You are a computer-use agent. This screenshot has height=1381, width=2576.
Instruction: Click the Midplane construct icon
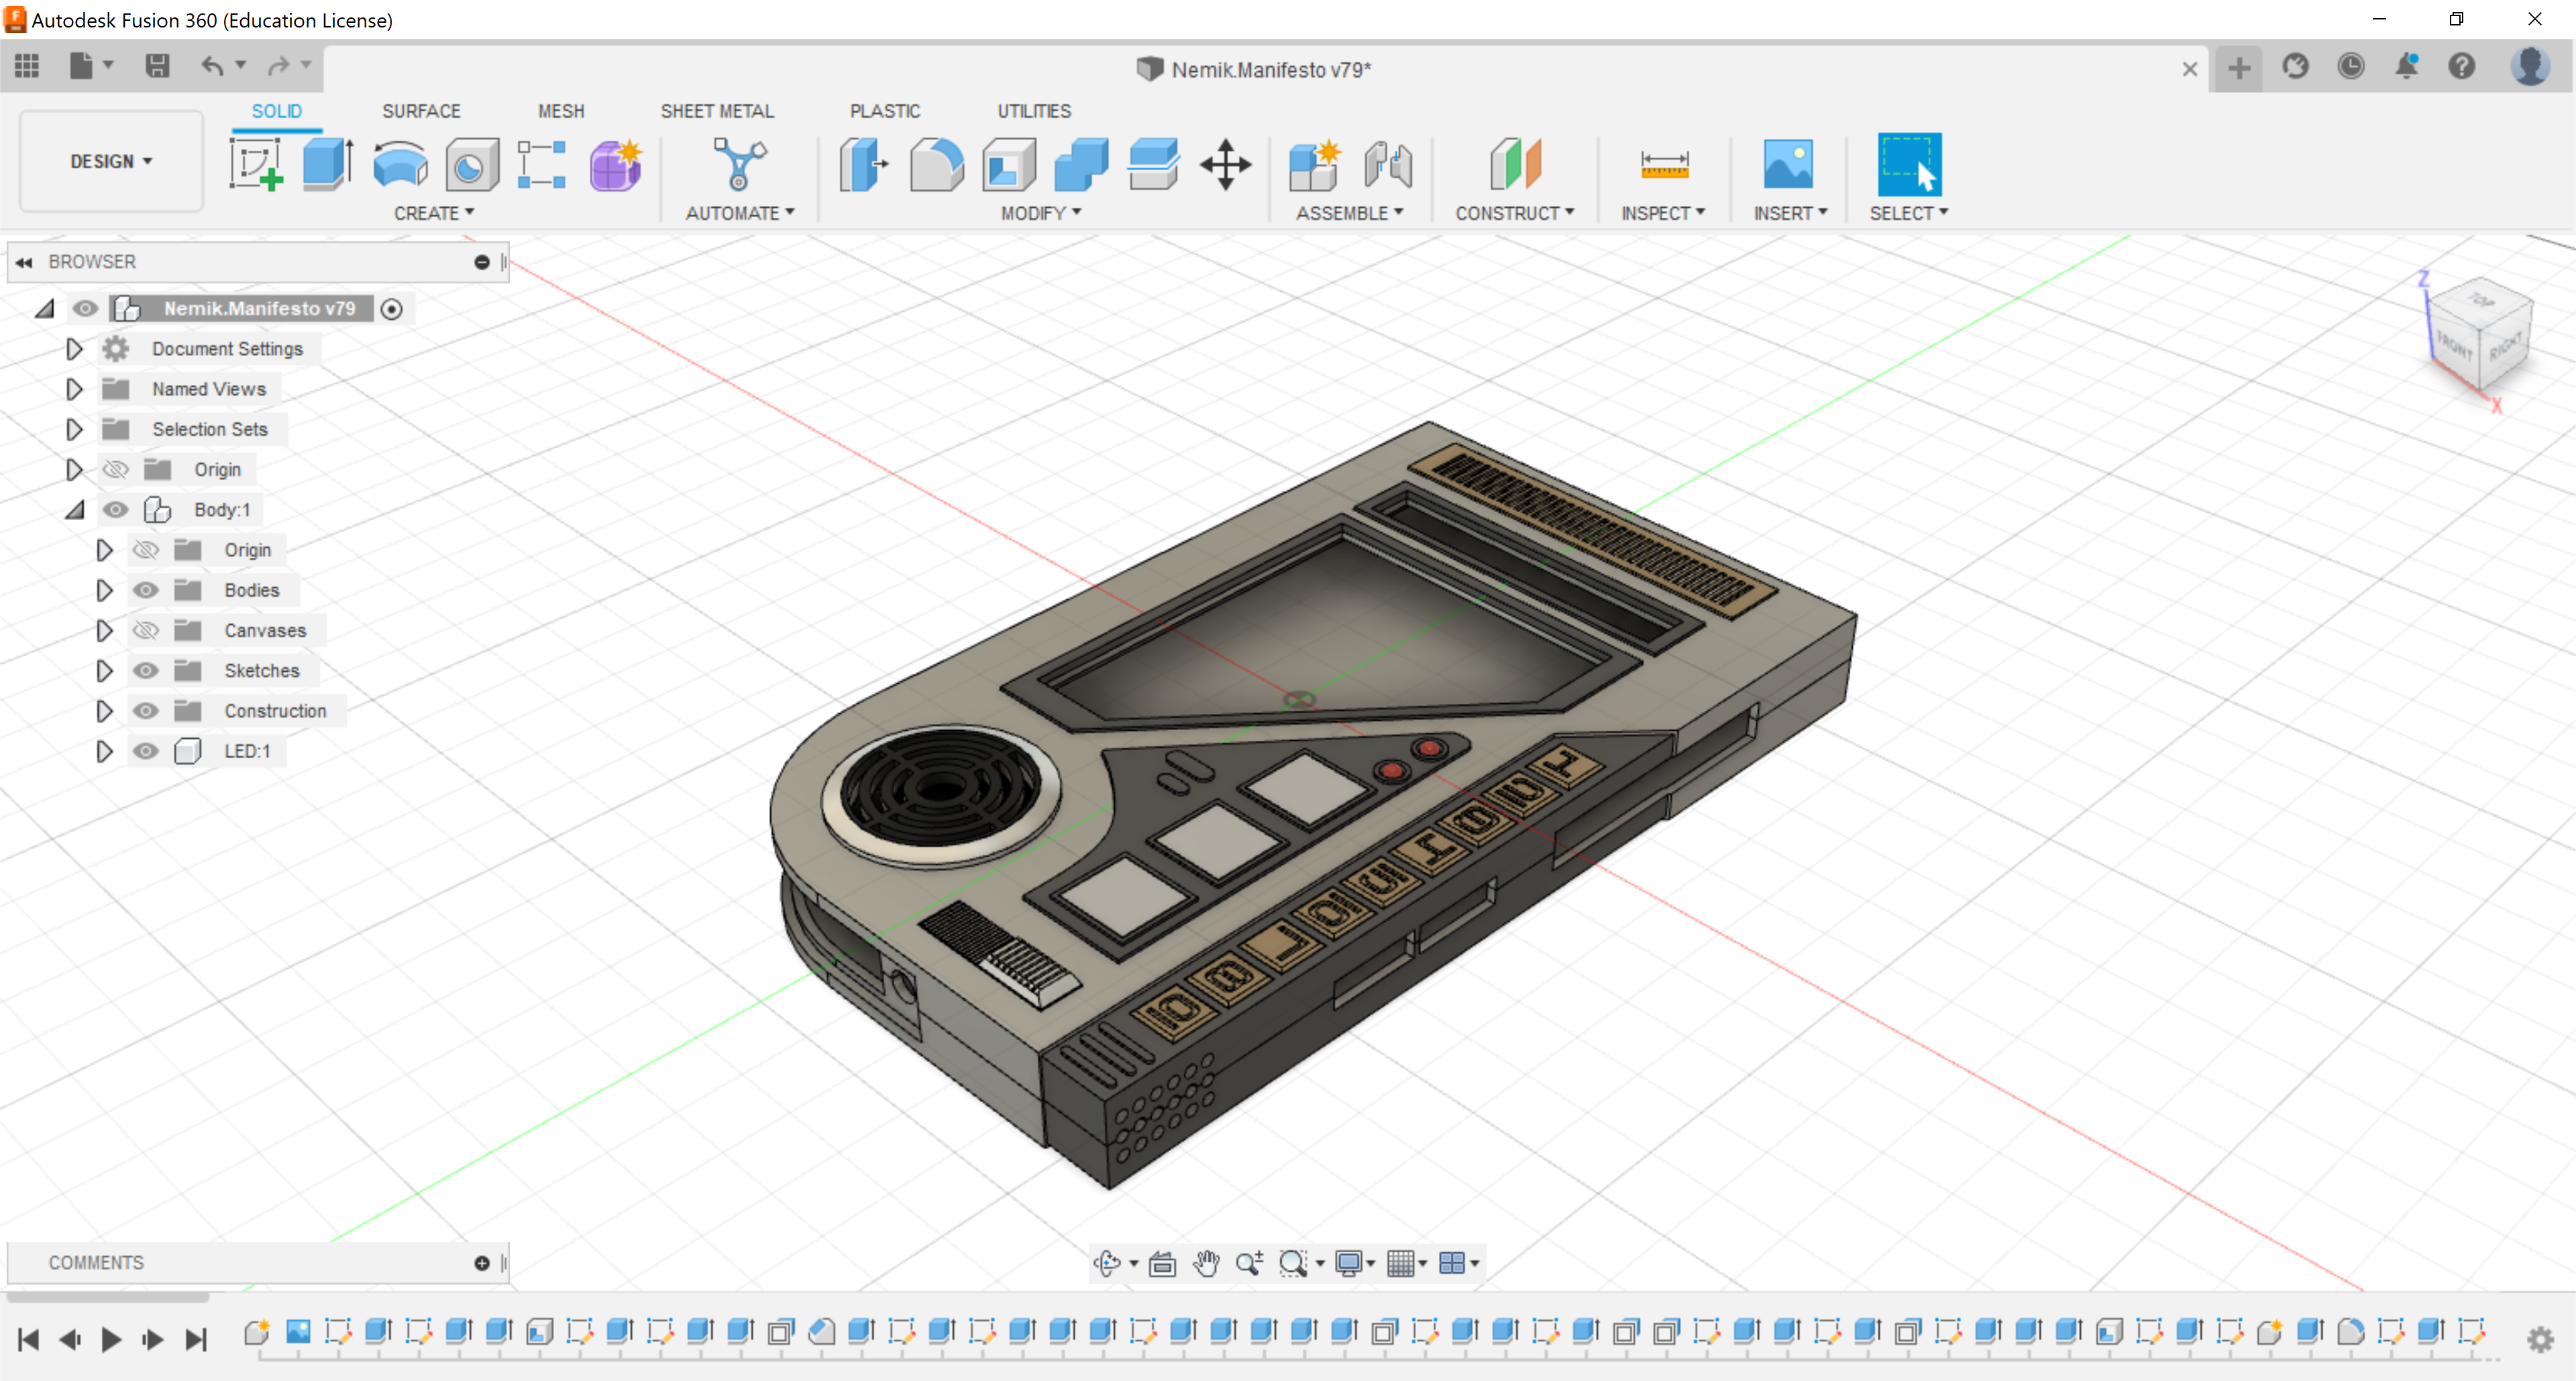(1515, 164)
